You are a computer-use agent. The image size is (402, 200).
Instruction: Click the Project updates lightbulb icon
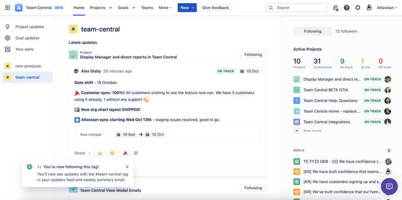point(8,27)
